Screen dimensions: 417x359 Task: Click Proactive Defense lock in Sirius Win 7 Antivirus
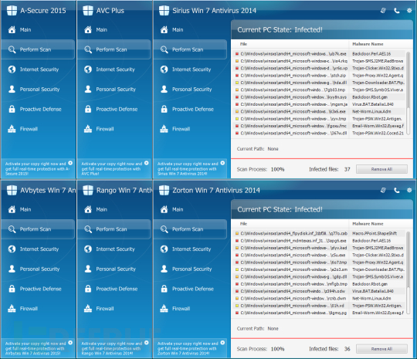[164, 109]
